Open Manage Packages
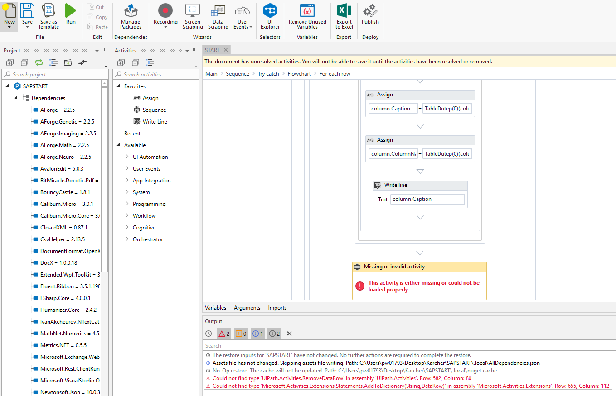Viewport: 616px width, 396px height. [x=131, y=17]
